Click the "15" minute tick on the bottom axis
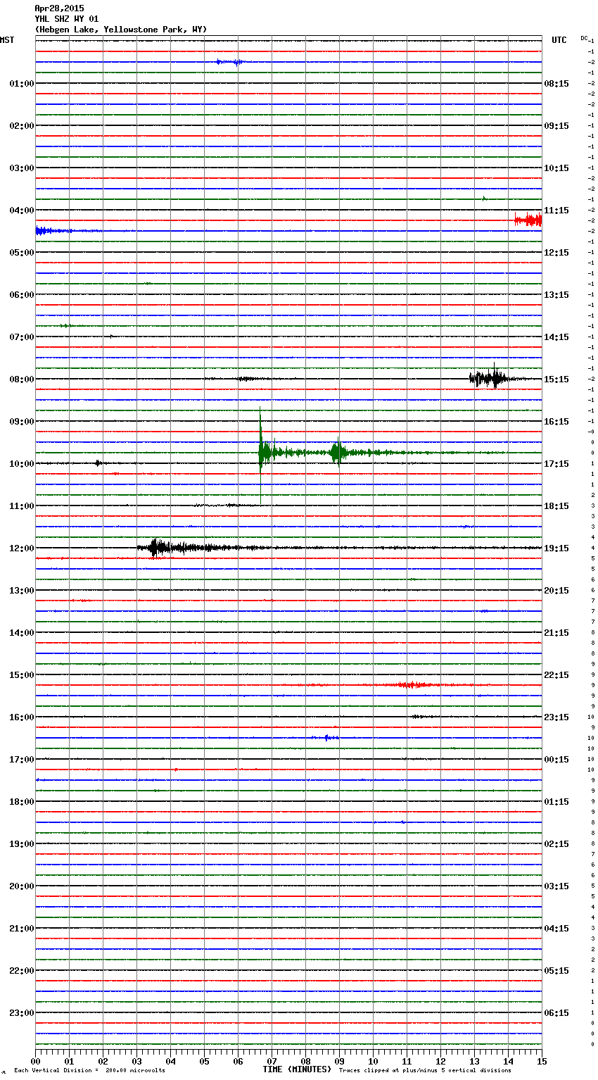Viewport: 598px width, 1080px height. pos(542,1061)
